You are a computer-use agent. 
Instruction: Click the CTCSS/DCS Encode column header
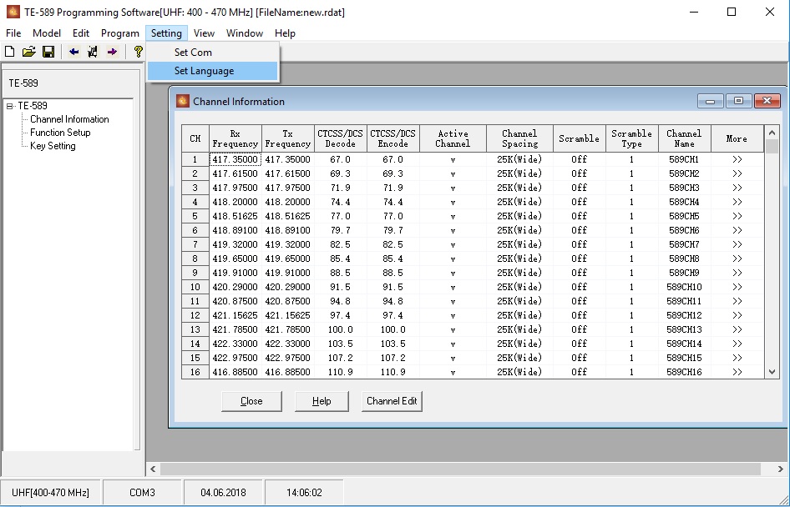[x=393, y=138]
